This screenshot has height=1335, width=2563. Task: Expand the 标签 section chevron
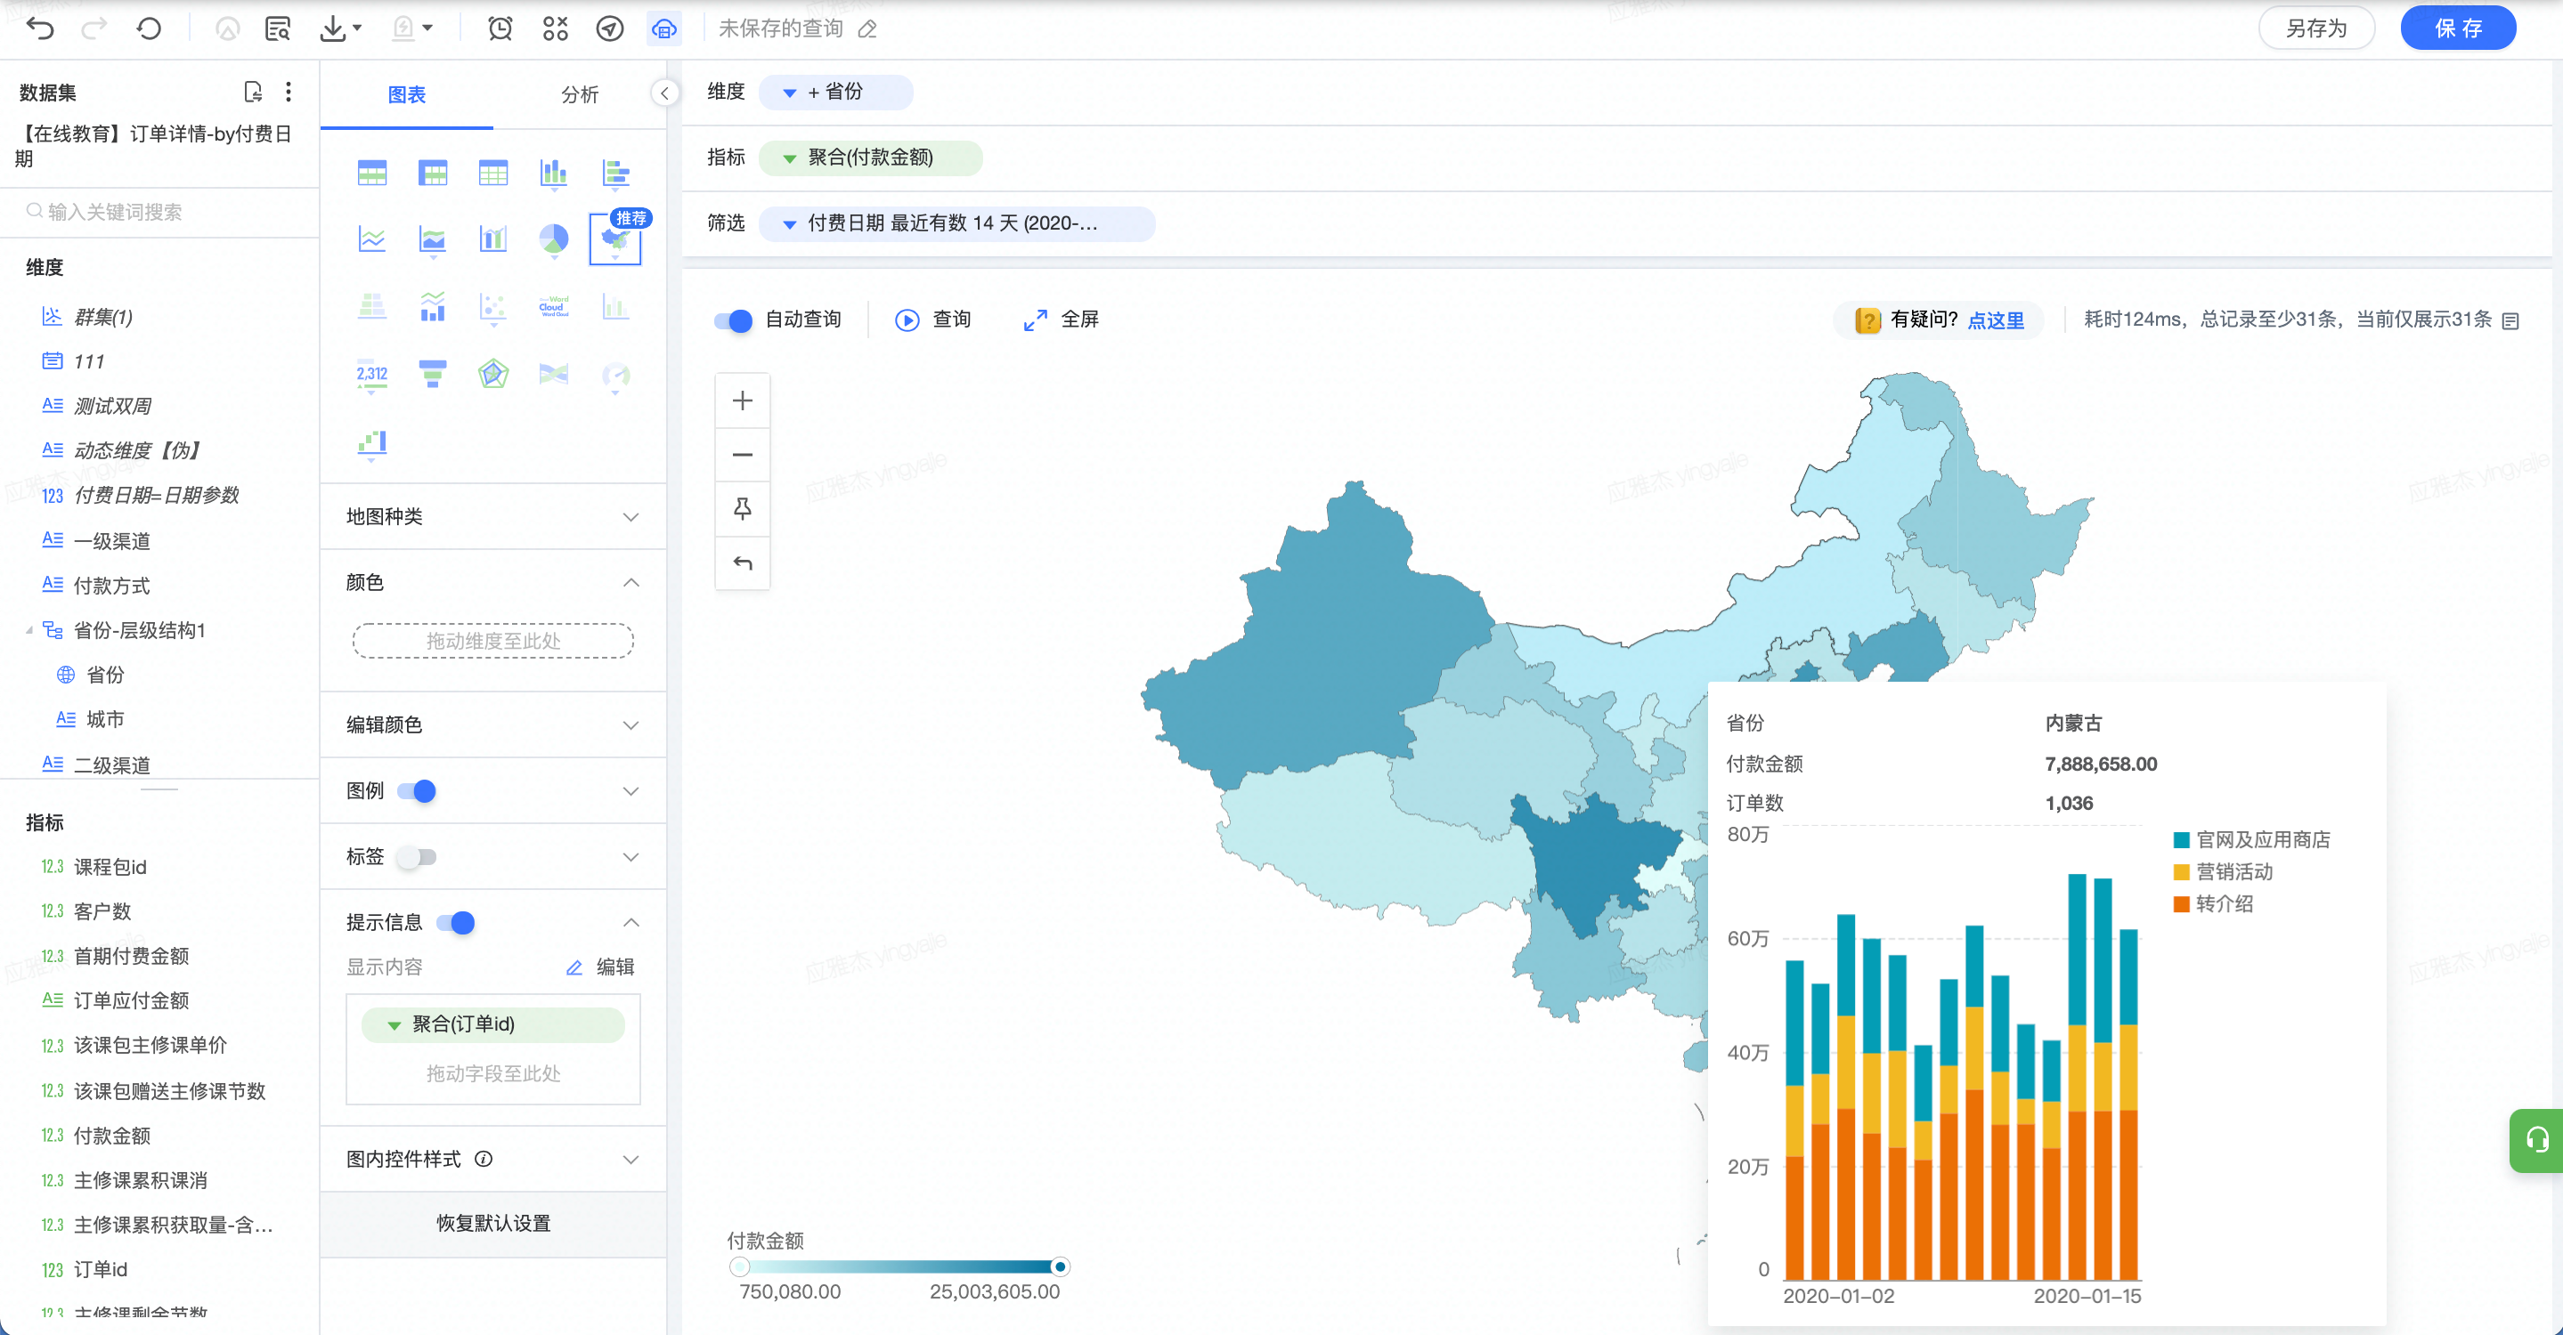pos(631,857)
